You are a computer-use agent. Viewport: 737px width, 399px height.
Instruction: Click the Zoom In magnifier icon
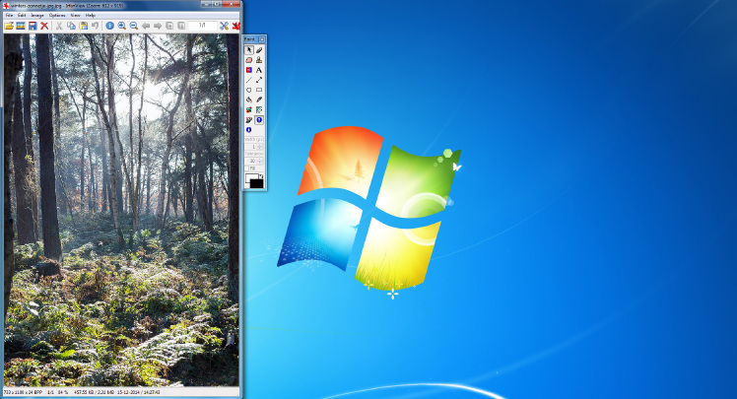[x=122, y=26]
